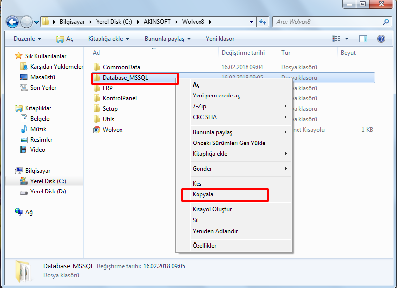Click inside the Ara: Wolvox8 search field
The image size is (397, 288).
[327, 22]
